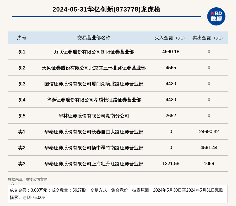Select 国信证券厦门湖滨北路证券营业部 entry
236x206 pixels.
click(94, 84)
